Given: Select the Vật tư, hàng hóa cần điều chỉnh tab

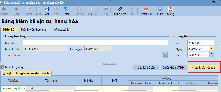Looking at the screenshot, I should (26, 73).
